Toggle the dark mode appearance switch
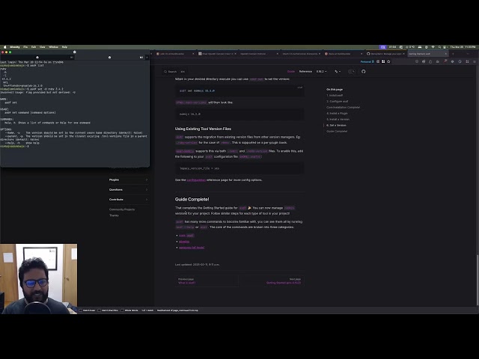 tap(352, 72)
